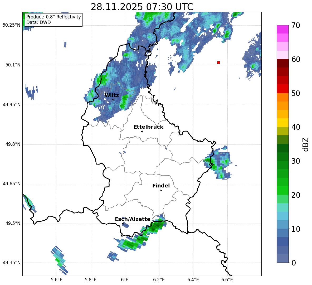The width and height of the screenshot is (312, 285).
Task: Click the title "28.11.2025 07:30 UTC"
Action: (142, 7)
